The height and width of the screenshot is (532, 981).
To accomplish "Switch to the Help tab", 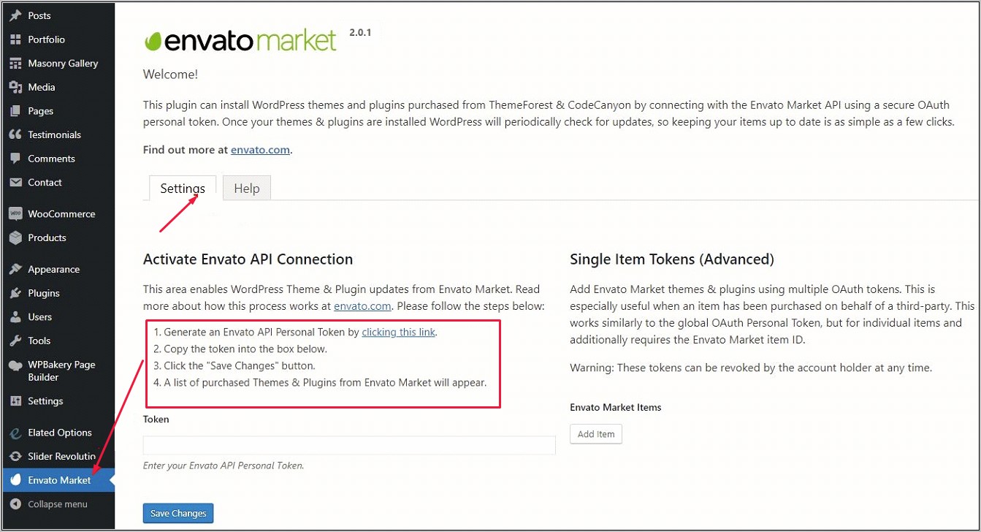I will click(247, 188).
